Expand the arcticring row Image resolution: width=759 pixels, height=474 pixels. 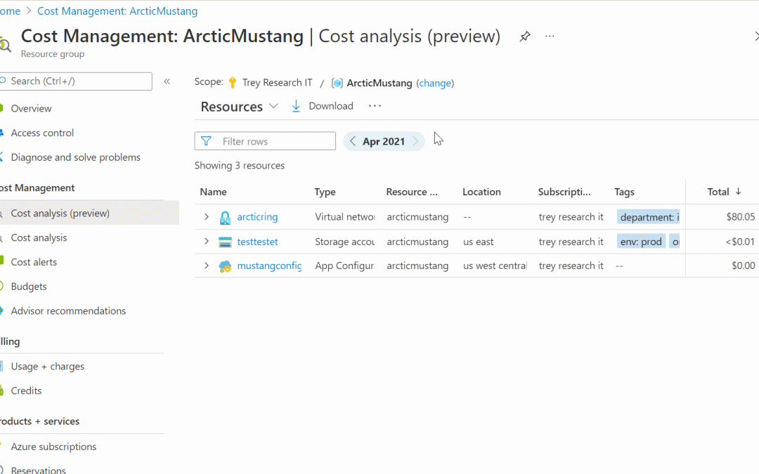point(206,217)
